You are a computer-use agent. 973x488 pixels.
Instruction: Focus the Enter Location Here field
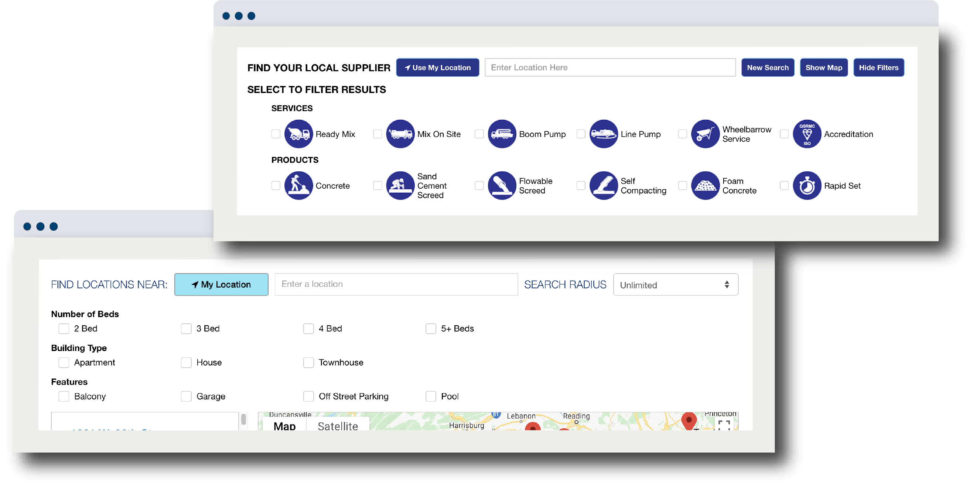pos(610,68)
